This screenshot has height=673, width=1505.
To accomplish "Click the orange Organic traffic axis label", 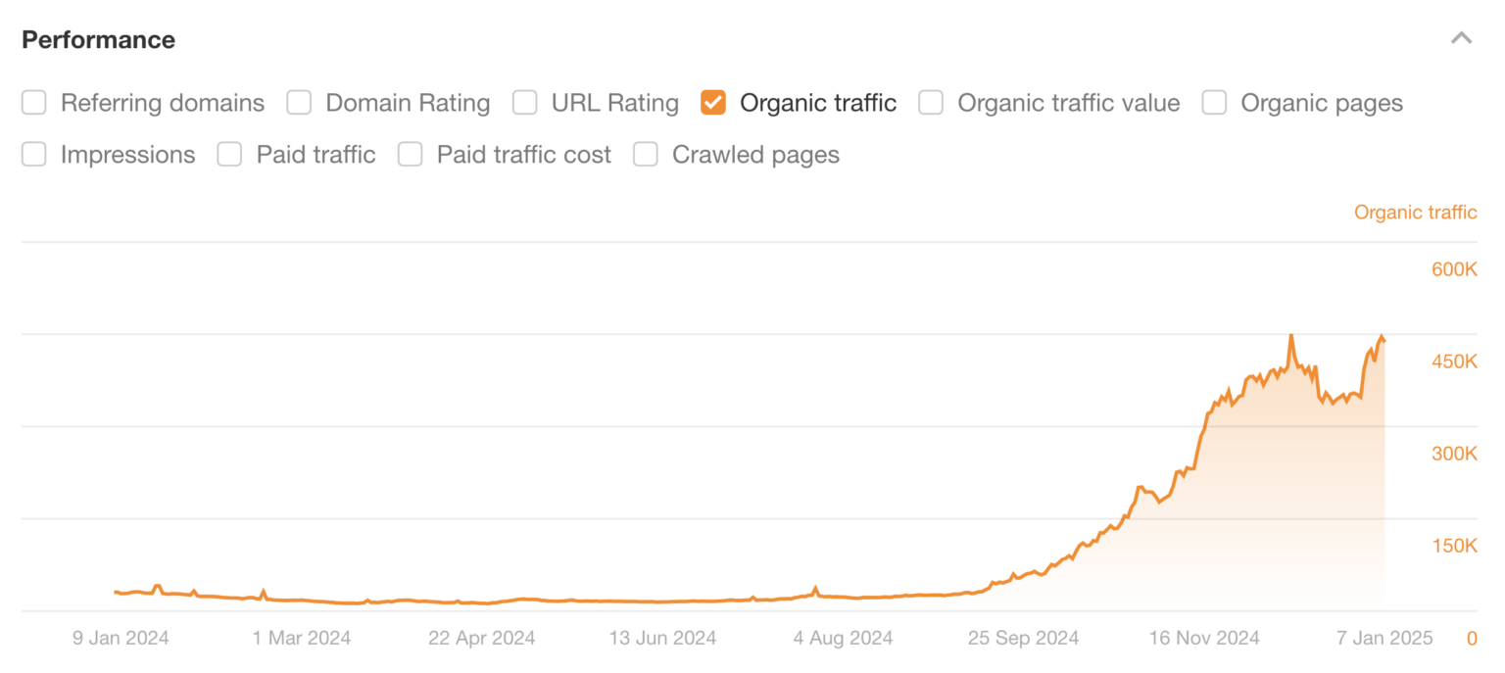I will [1415, 213].
